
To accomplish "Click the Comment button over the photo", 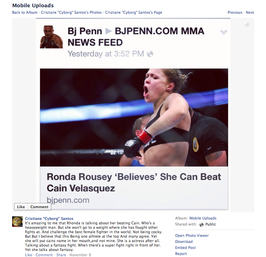I will 39,207.
